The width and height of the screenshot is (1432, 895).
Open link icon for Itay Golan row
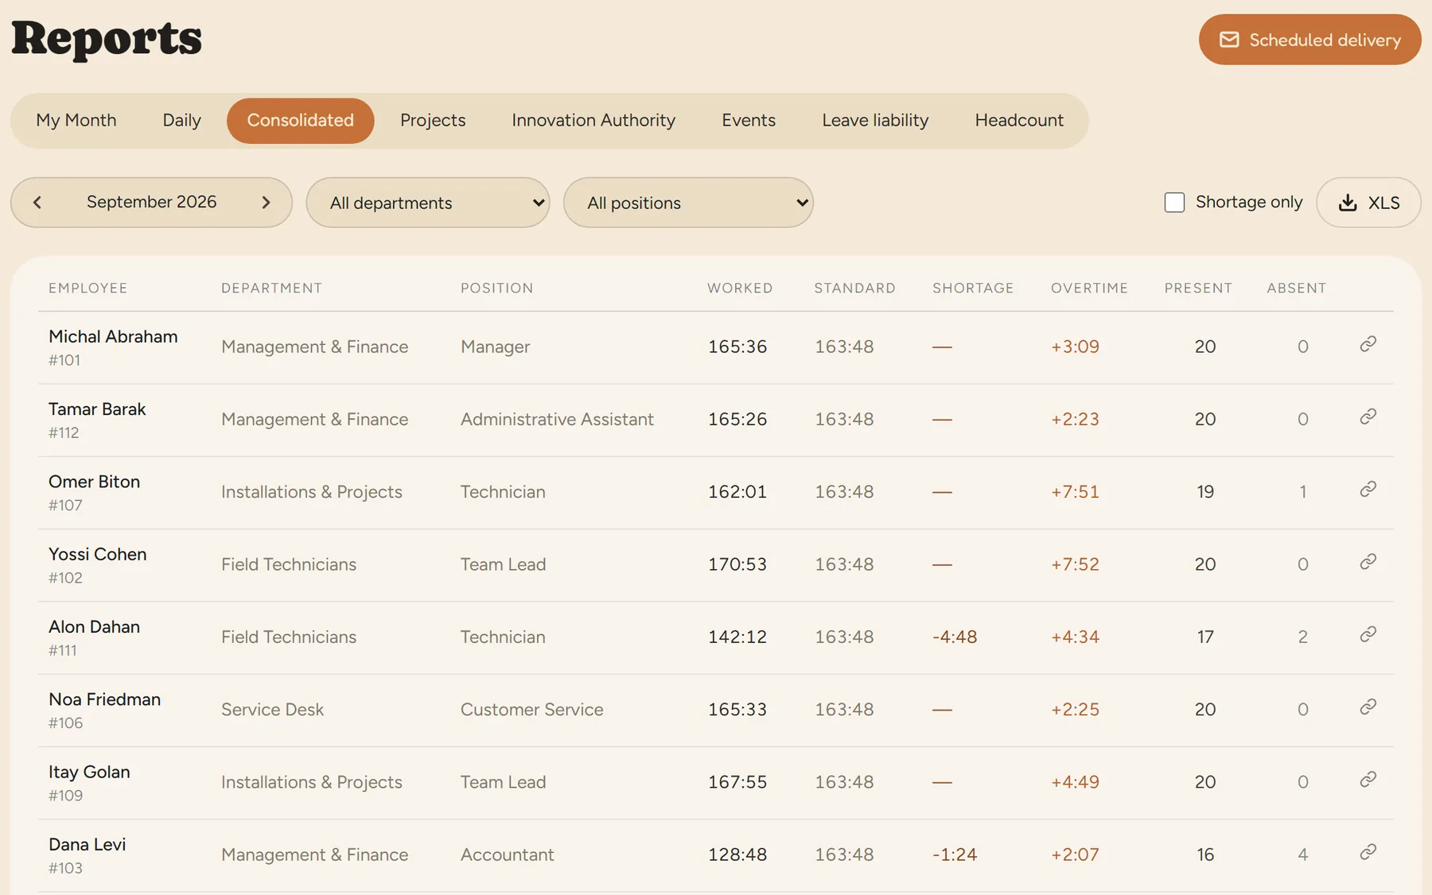coord(1368,780)
